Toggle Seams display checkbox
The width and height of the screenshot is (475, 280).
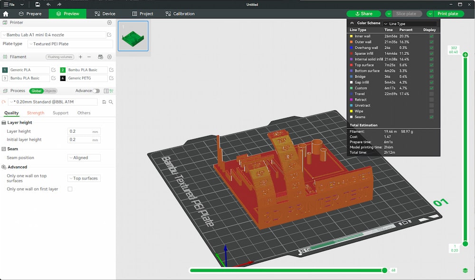431,117
